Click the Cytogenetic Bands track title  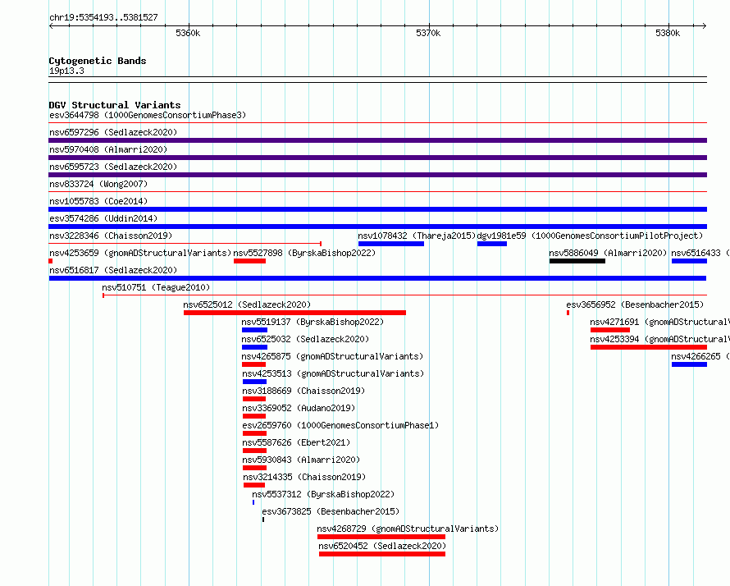coord(98,61)
